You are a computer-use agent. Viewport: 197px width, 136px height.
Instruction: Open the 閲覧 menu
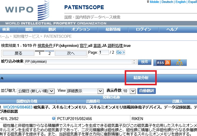29,30
